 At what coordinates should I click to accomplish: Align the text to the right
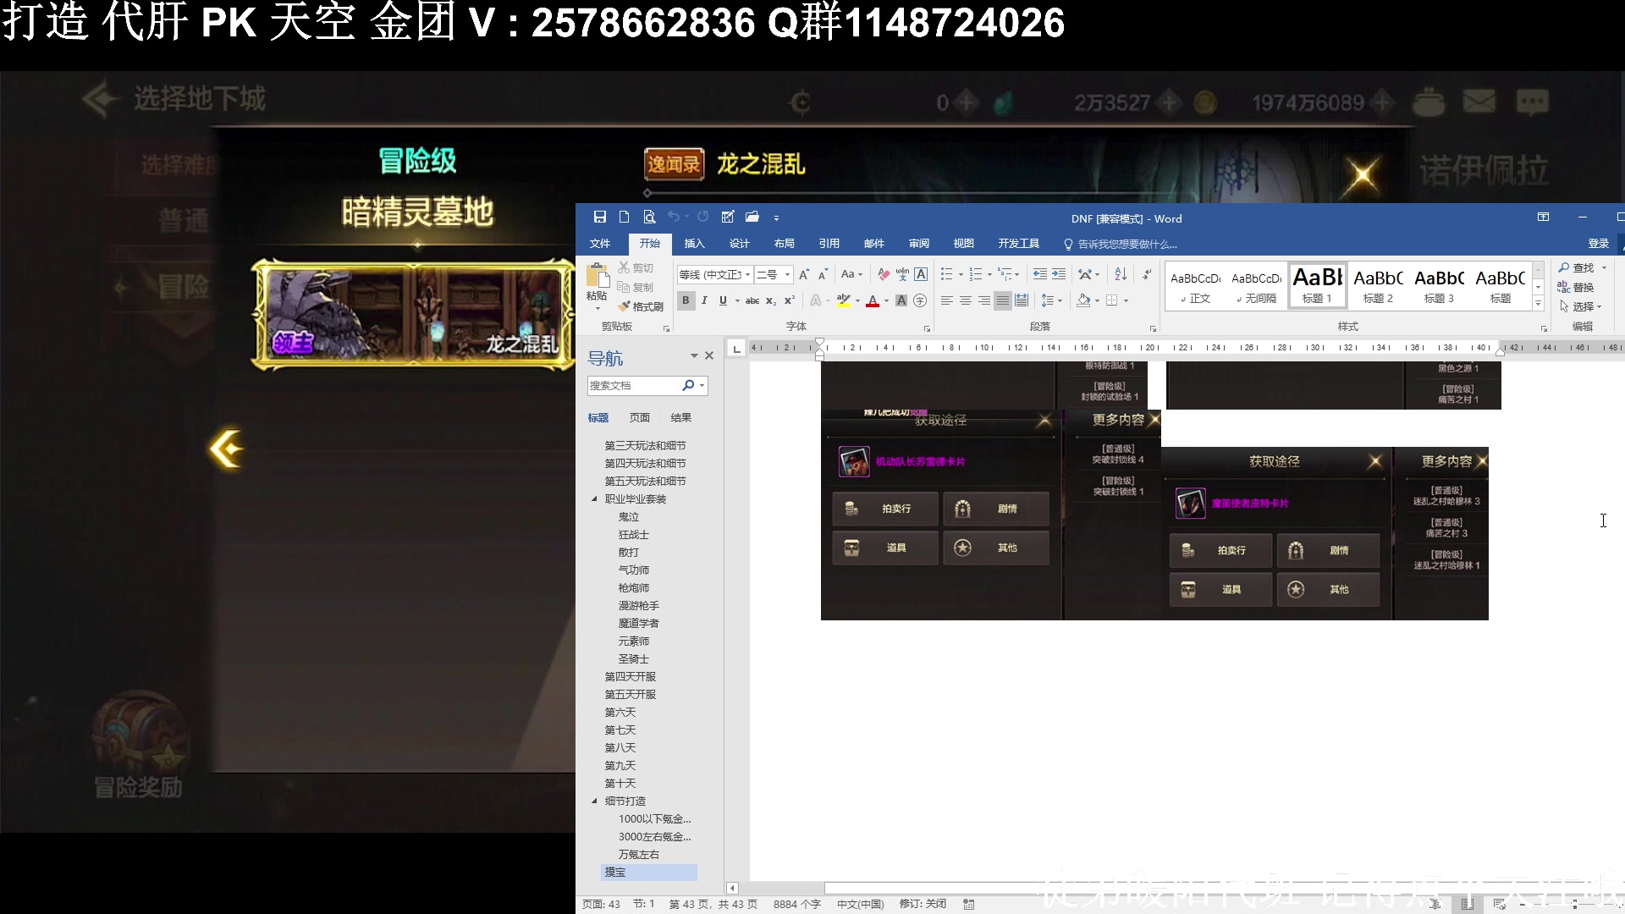pyautogui.click(x=984, y=300)
